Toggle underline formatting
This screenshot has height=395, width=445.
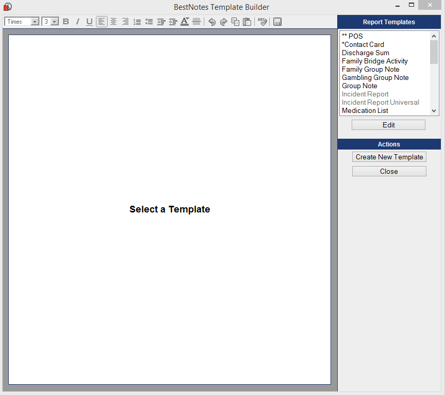89,22
